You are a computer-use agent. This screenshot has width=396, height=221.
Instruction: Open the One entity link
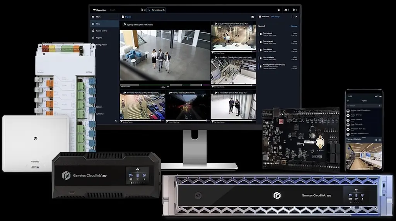(275, 17)
